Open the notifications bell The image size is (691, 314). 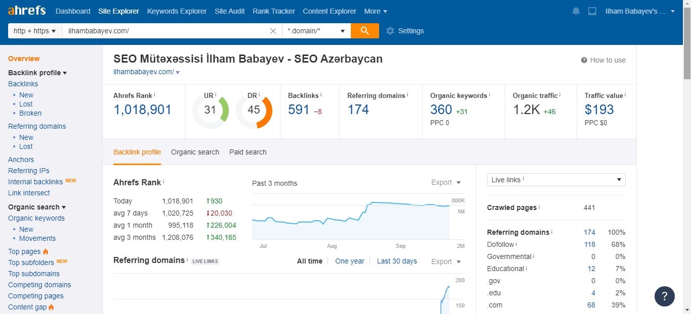(576, 11)
